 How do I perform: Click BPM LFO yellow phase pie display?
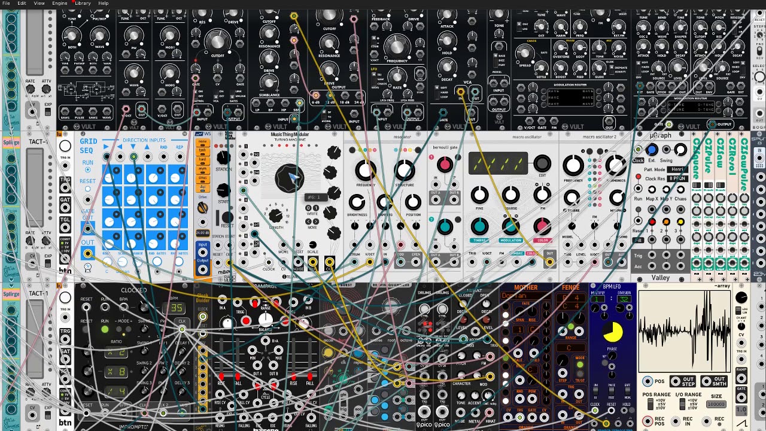[613, 332]
